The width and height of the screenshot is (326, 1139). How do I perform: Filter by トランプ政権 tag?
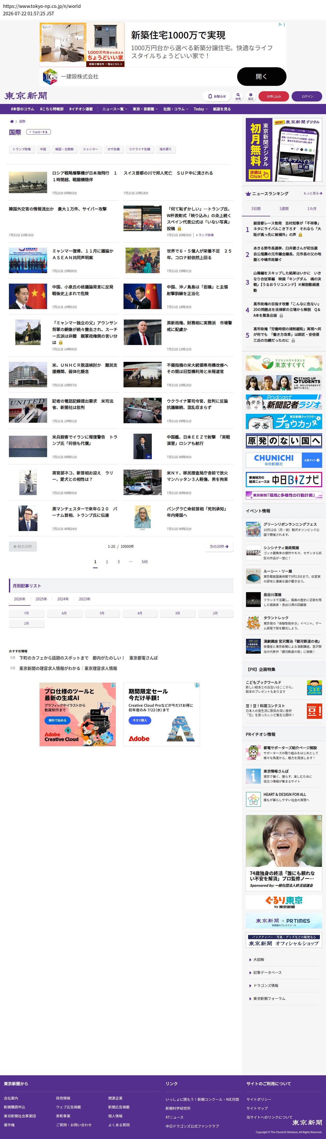22,149
